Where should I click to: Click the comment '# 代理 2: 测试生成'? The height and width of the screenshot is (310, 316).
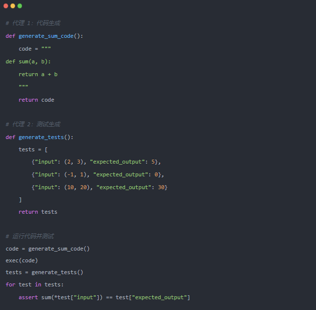point(33,124)
